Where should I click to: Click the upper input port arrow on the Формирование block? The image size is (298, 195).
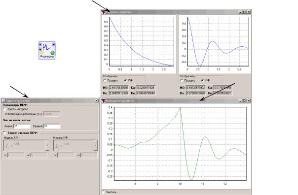tap(40, 45)
